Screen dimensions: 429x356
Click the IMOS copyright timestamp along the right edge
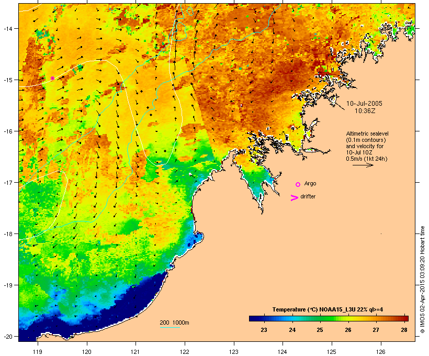coord(422,280)
